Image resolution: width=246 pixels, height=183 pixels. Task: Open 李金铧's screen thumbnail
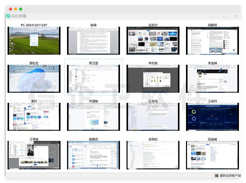pos(212,79)
